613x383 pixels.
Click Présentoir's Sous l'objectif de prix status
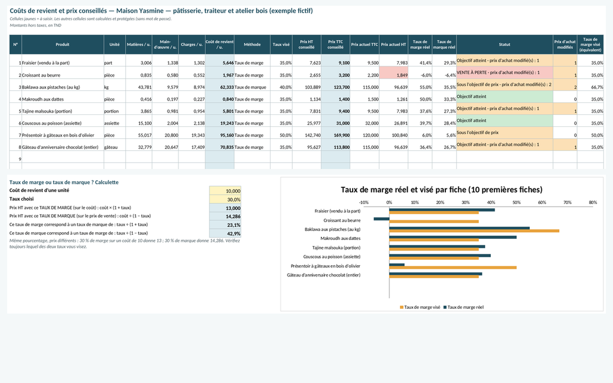tap(504, 133)
